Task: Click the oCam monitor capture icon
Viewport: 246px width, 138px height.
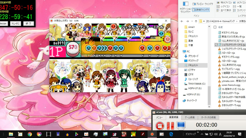Action: pyautogui.click(x=181, y=126)
